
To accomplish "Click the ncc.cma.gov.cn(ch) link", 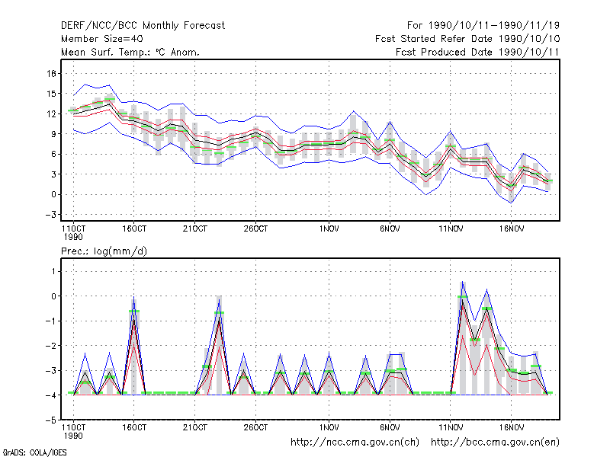I will point(355,443).
